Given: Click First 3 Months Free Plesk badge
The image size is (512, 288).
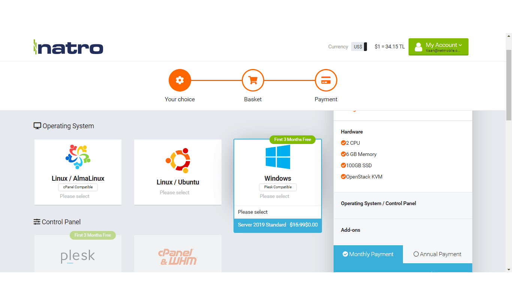Looking at the screenshot, I should coord(93,235).
